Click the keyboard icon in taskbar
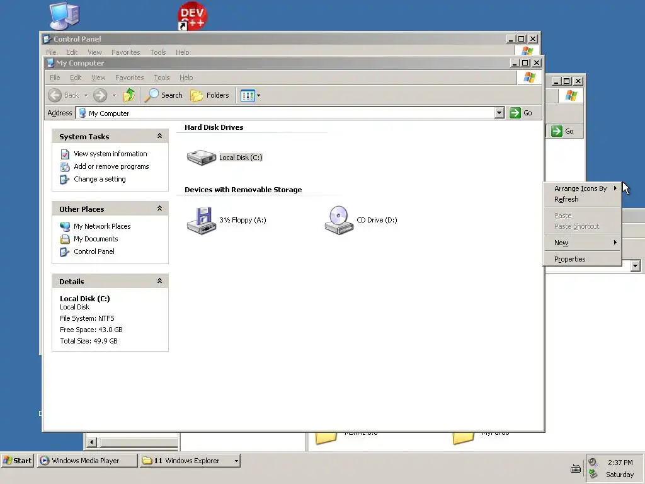The image size is (645, 484). pos(576,469)
